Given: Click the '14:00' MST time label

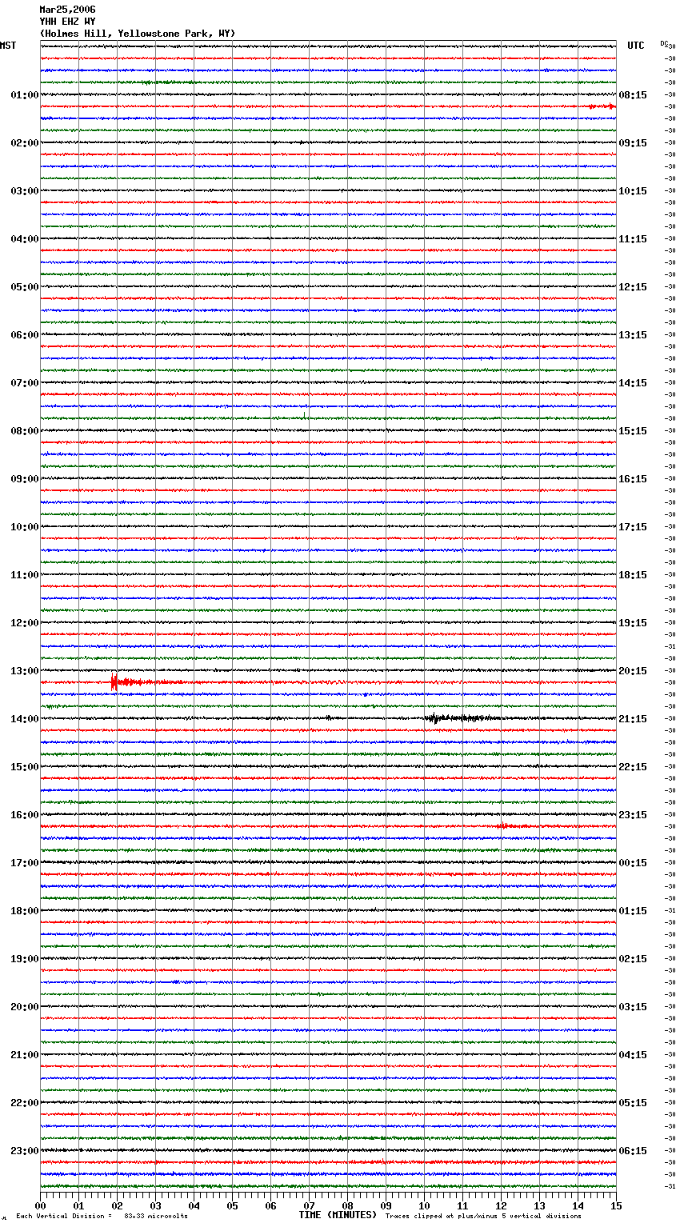Looking at the screenshot, I should 25,719.
